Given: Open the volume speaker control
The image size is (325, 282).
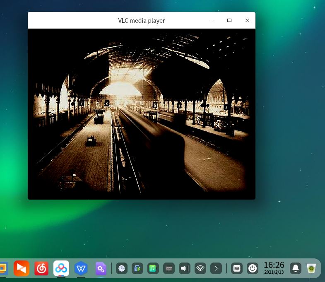Looking at the screenshot, I should [x=184, y=268].
